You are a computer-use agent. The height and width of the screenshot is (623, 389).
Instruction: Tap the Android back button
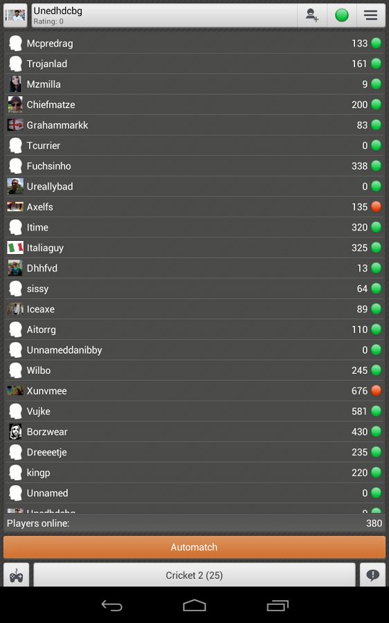[112, 605]
